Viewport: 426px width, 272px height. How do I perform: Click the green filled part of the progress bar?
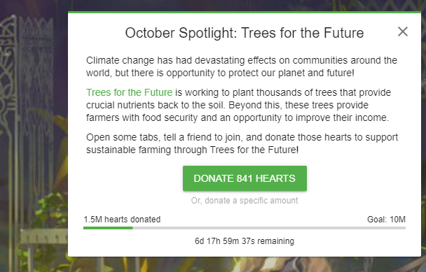(108, 228)
